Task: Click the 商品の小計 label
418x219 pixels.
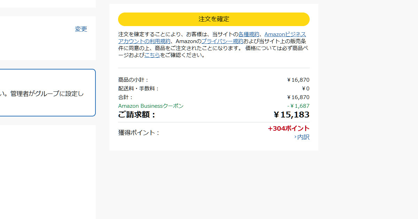Action: point(133,80)
